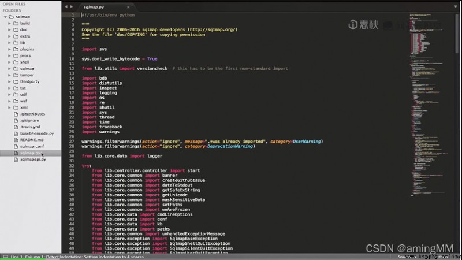Open base64encode.py from the sidebar
The height and width of the screenshot is (260, 462).
(37, 133)
